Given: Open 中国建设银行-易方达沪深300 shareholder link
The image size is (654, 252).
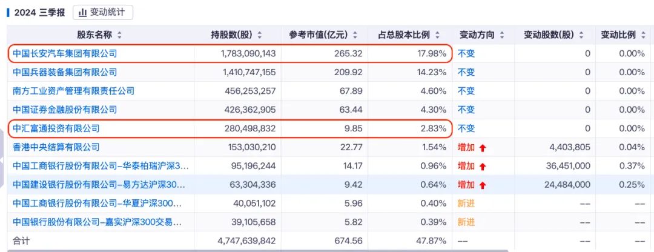Looking at the screenshot, I should pos(99,185).
